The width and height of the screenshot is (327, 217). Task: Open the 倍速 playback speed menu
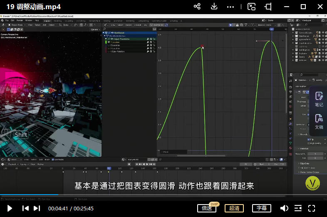tap(207, 208)
